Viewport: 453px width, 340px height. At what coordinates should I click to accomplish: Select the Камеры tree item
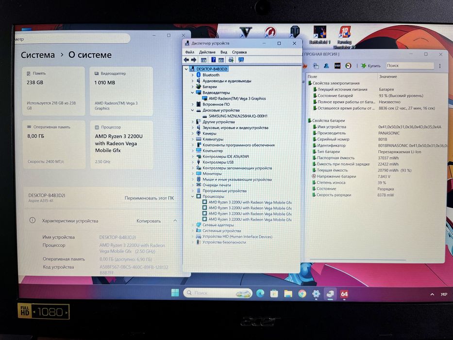pos(209,133)
